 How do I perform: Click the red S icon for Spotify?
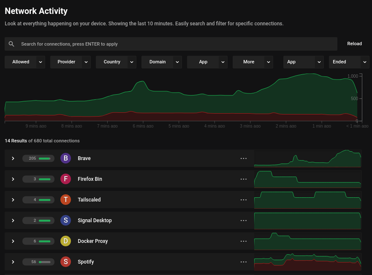tap(66, 262)
